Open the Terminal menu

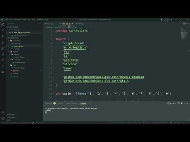pyautogui.click(x=40, y=20)
